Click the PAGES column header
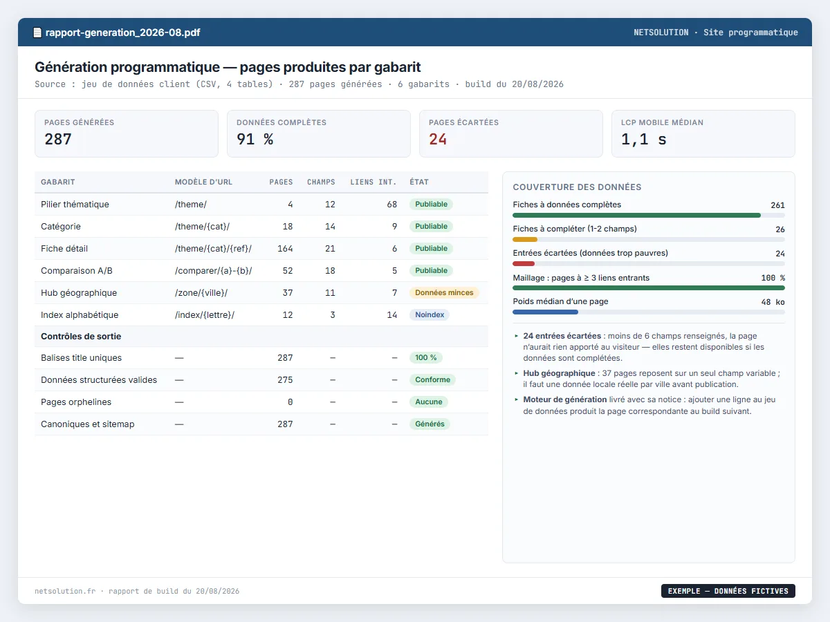The width and height of the screenshot is (830, 622). click(x=281, y=182)
